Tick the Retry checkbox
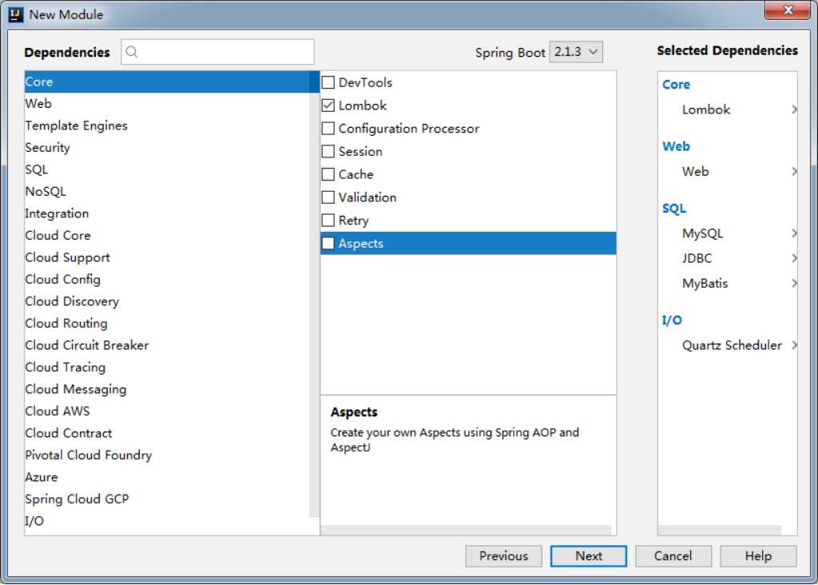This screenshot has height=585, width=818. [328, 221]
